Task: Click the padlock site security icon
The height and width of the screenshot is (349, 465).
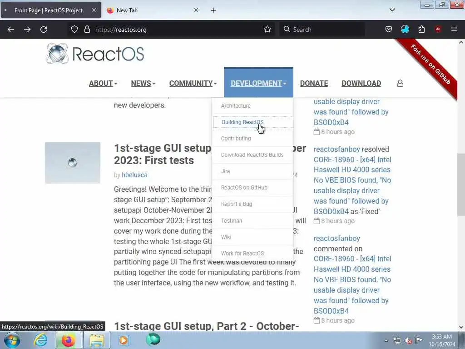Action: pyautogui.click(x=87, y=30)
